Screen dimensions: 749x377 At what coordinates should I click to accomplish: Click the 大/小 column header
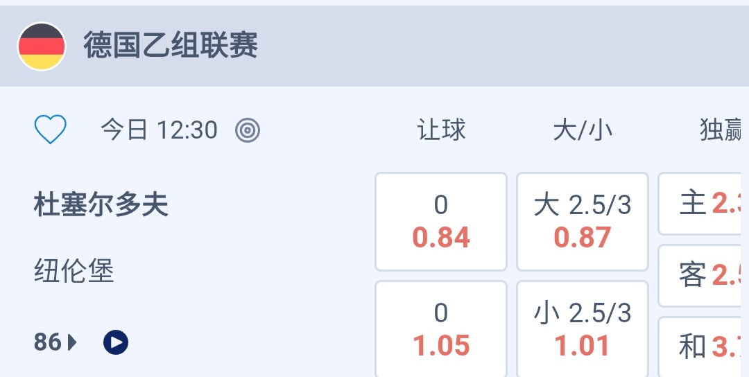pos(583,130)
